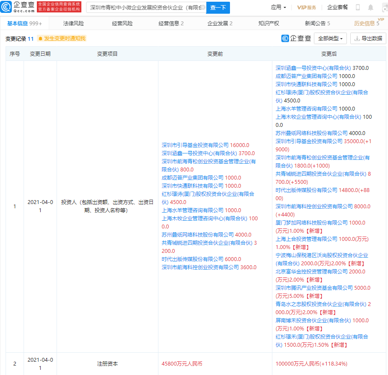The height and width of the screenshot is (375, 388).
Task: Click the download icon on 导出数据
Action: click(357, 39)
